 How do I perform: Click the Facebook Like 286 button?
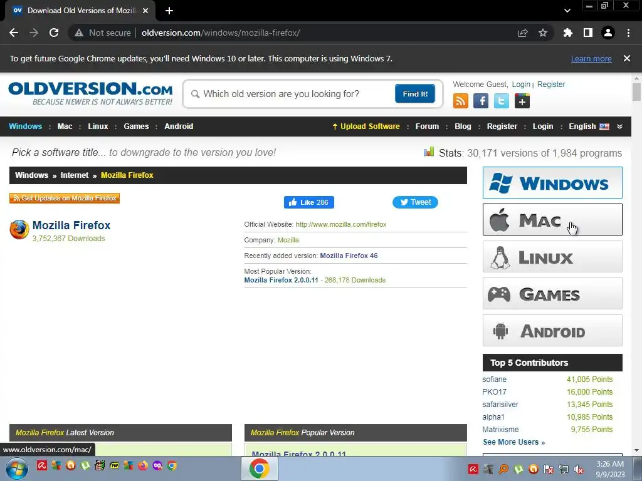tap(309, 202)
